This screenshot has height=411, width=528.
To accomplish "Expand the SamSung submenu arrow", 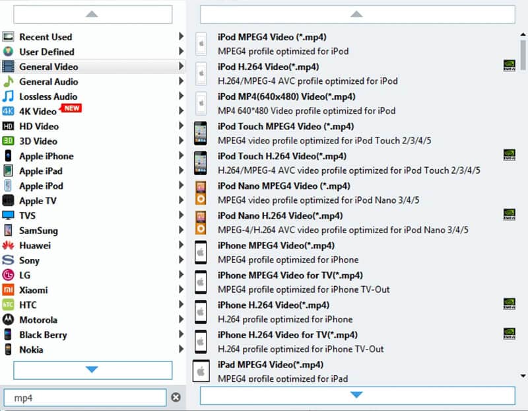I will pyautogui.click(x=181, y=231).
